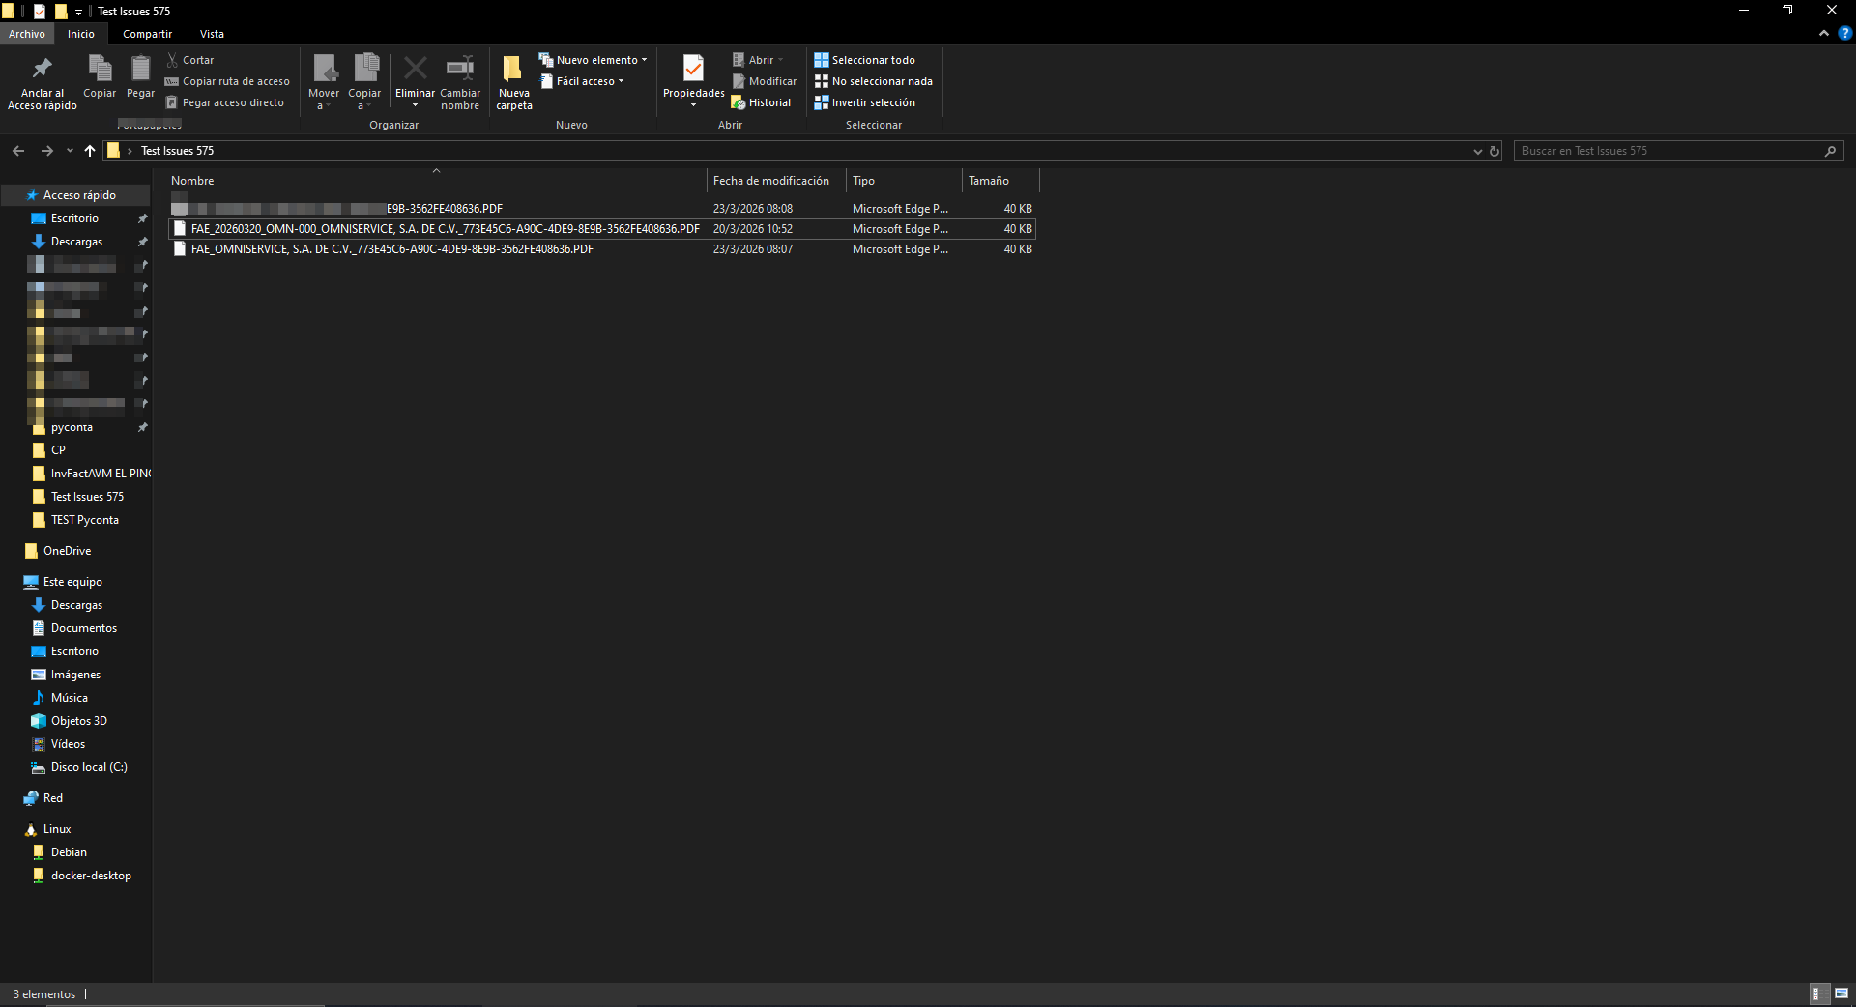
Task: Expand the address bar history dropdown
Action: point(1477,151)
